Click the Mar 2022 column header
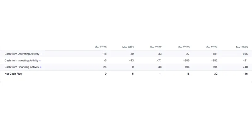 coord(156,47)
